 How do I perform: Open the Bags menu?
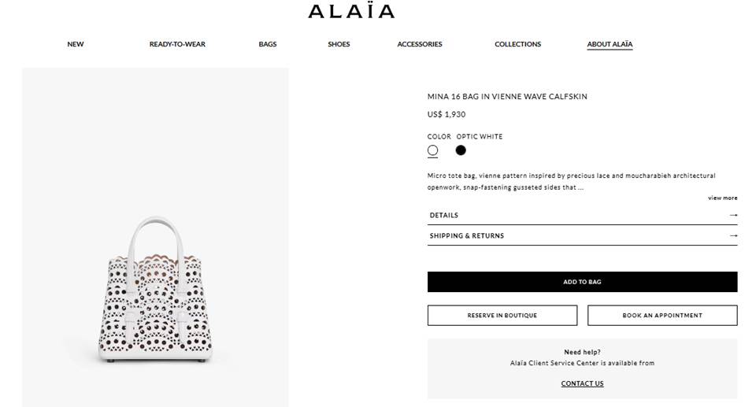[x=268, y=44]
